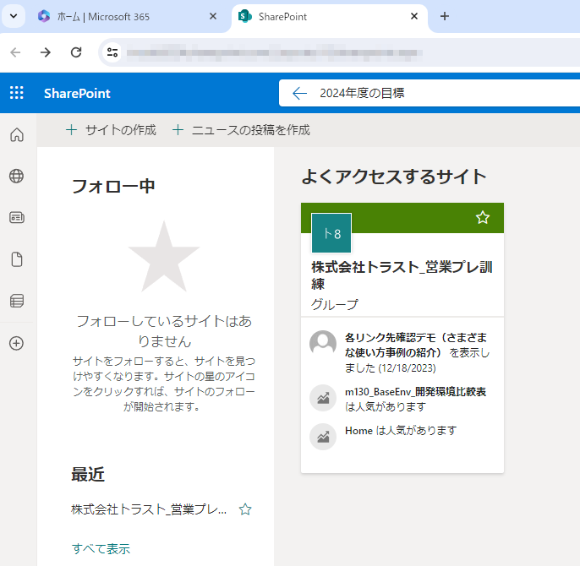Image resolution: width=580 pixels, height=566 pixels.
Task: Open the Microsoft 365 app launcher waffle
Action: [x=17, y=93]
